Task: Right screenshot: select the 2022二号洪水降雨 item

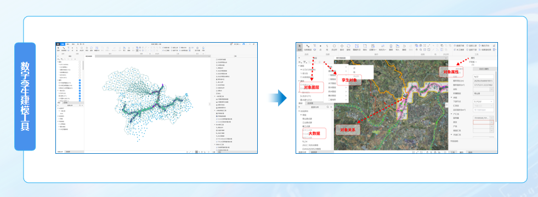Action: pos(310,145)
